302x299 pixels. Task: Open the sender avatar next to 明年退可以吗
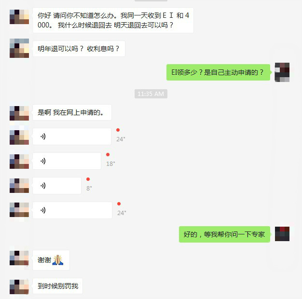[x=19, y=48]
